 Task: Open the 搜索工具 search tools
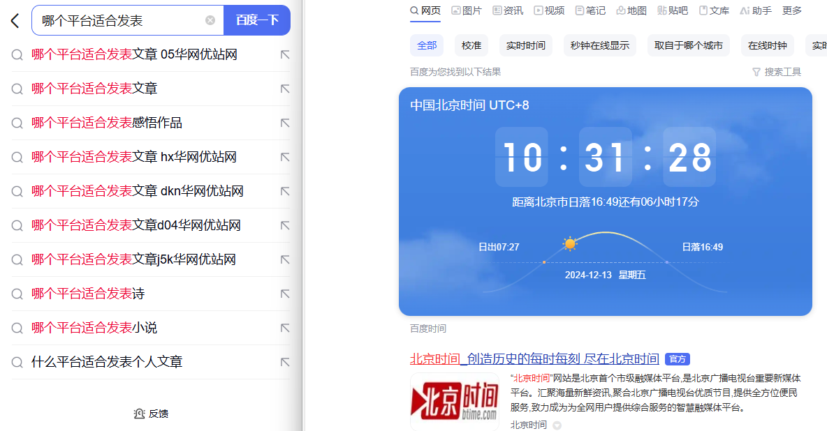tap(777, 72)
